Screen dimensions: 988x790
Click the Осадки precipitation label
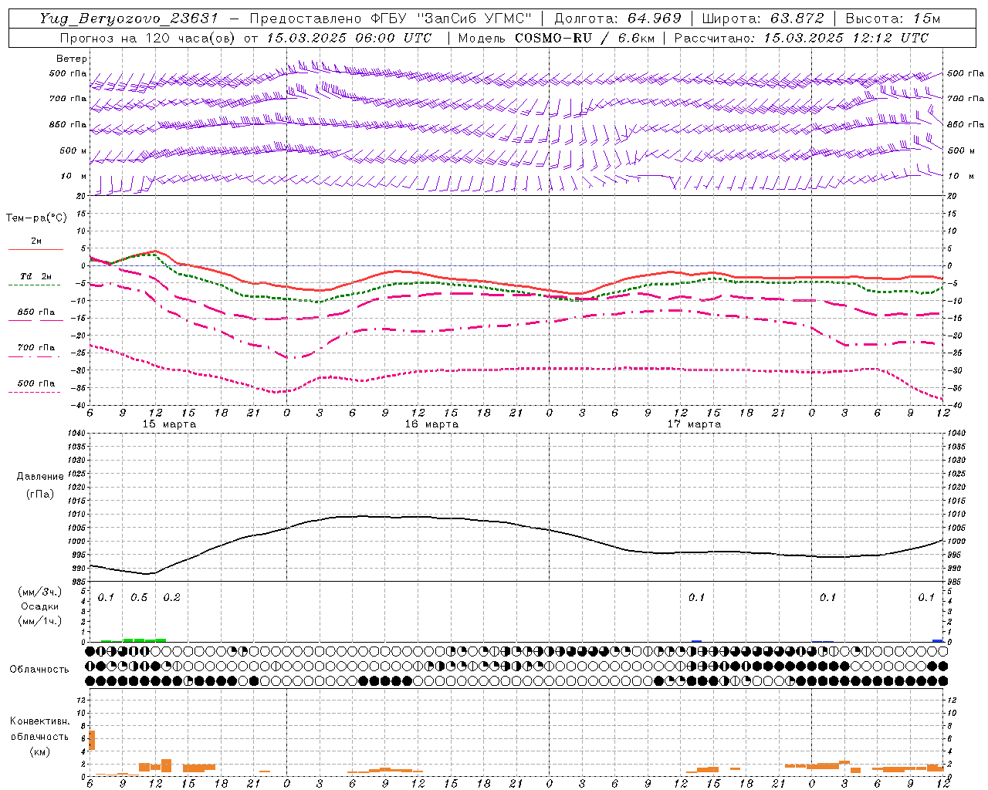click(41, 606)
